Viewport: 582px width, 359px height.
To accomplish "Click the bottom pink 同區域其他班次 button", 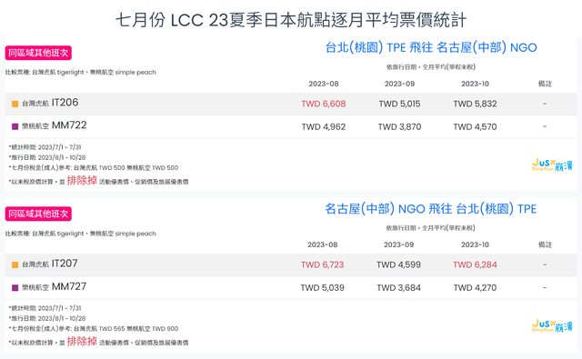I will point(38,214).
